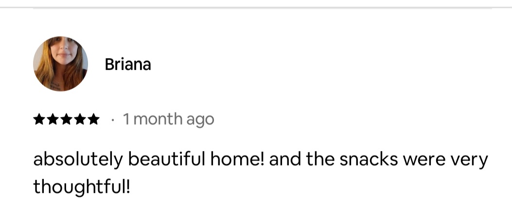Viewport: 512px width, 219px height.
Task: Click the word 'ago' in the timestamp
Action: click(x=199, y=120)
